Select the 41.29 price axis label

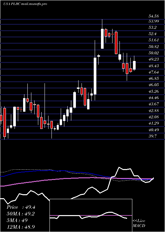pyautogui.click(x=153, y=123)
